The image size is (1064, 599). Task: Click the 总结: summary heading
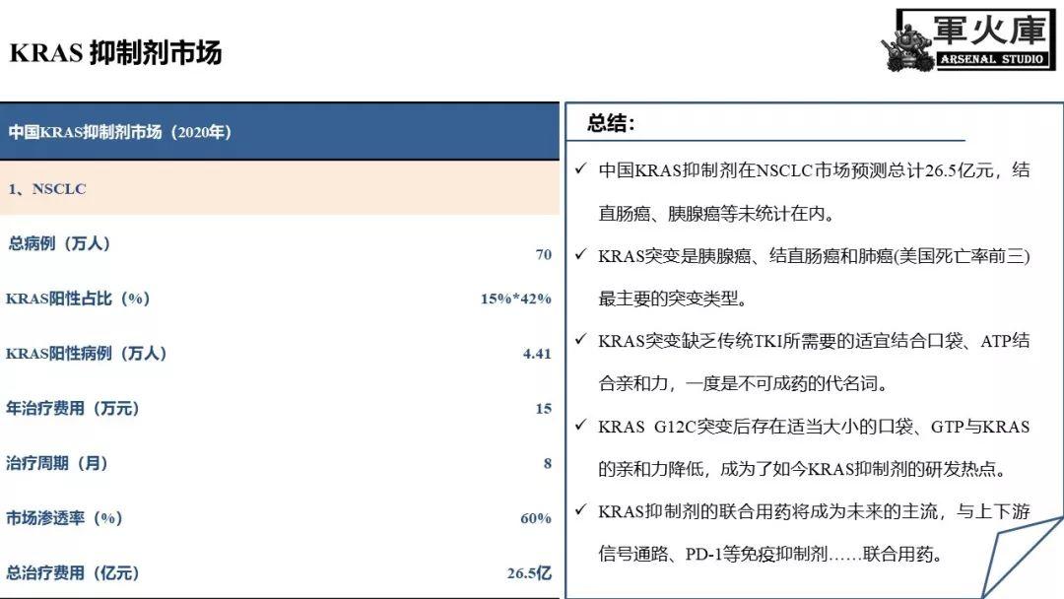tap(612, 123)
